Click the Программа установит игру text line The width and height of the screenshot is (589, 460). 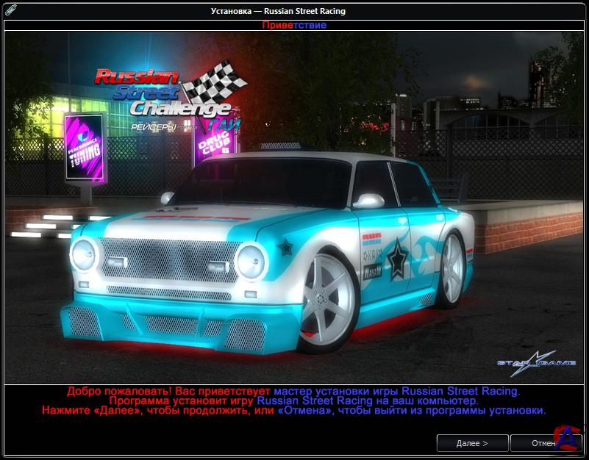(293, 401)
